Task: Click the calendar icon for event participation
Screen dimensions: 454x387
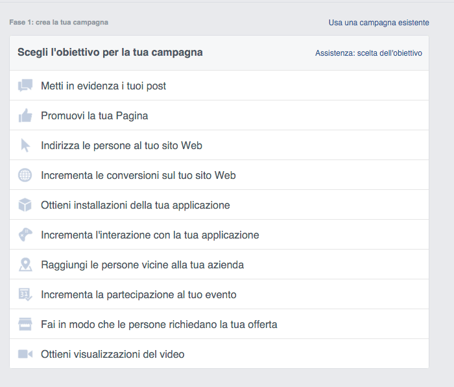Action: pyautogui.click(x=25, y=294)
